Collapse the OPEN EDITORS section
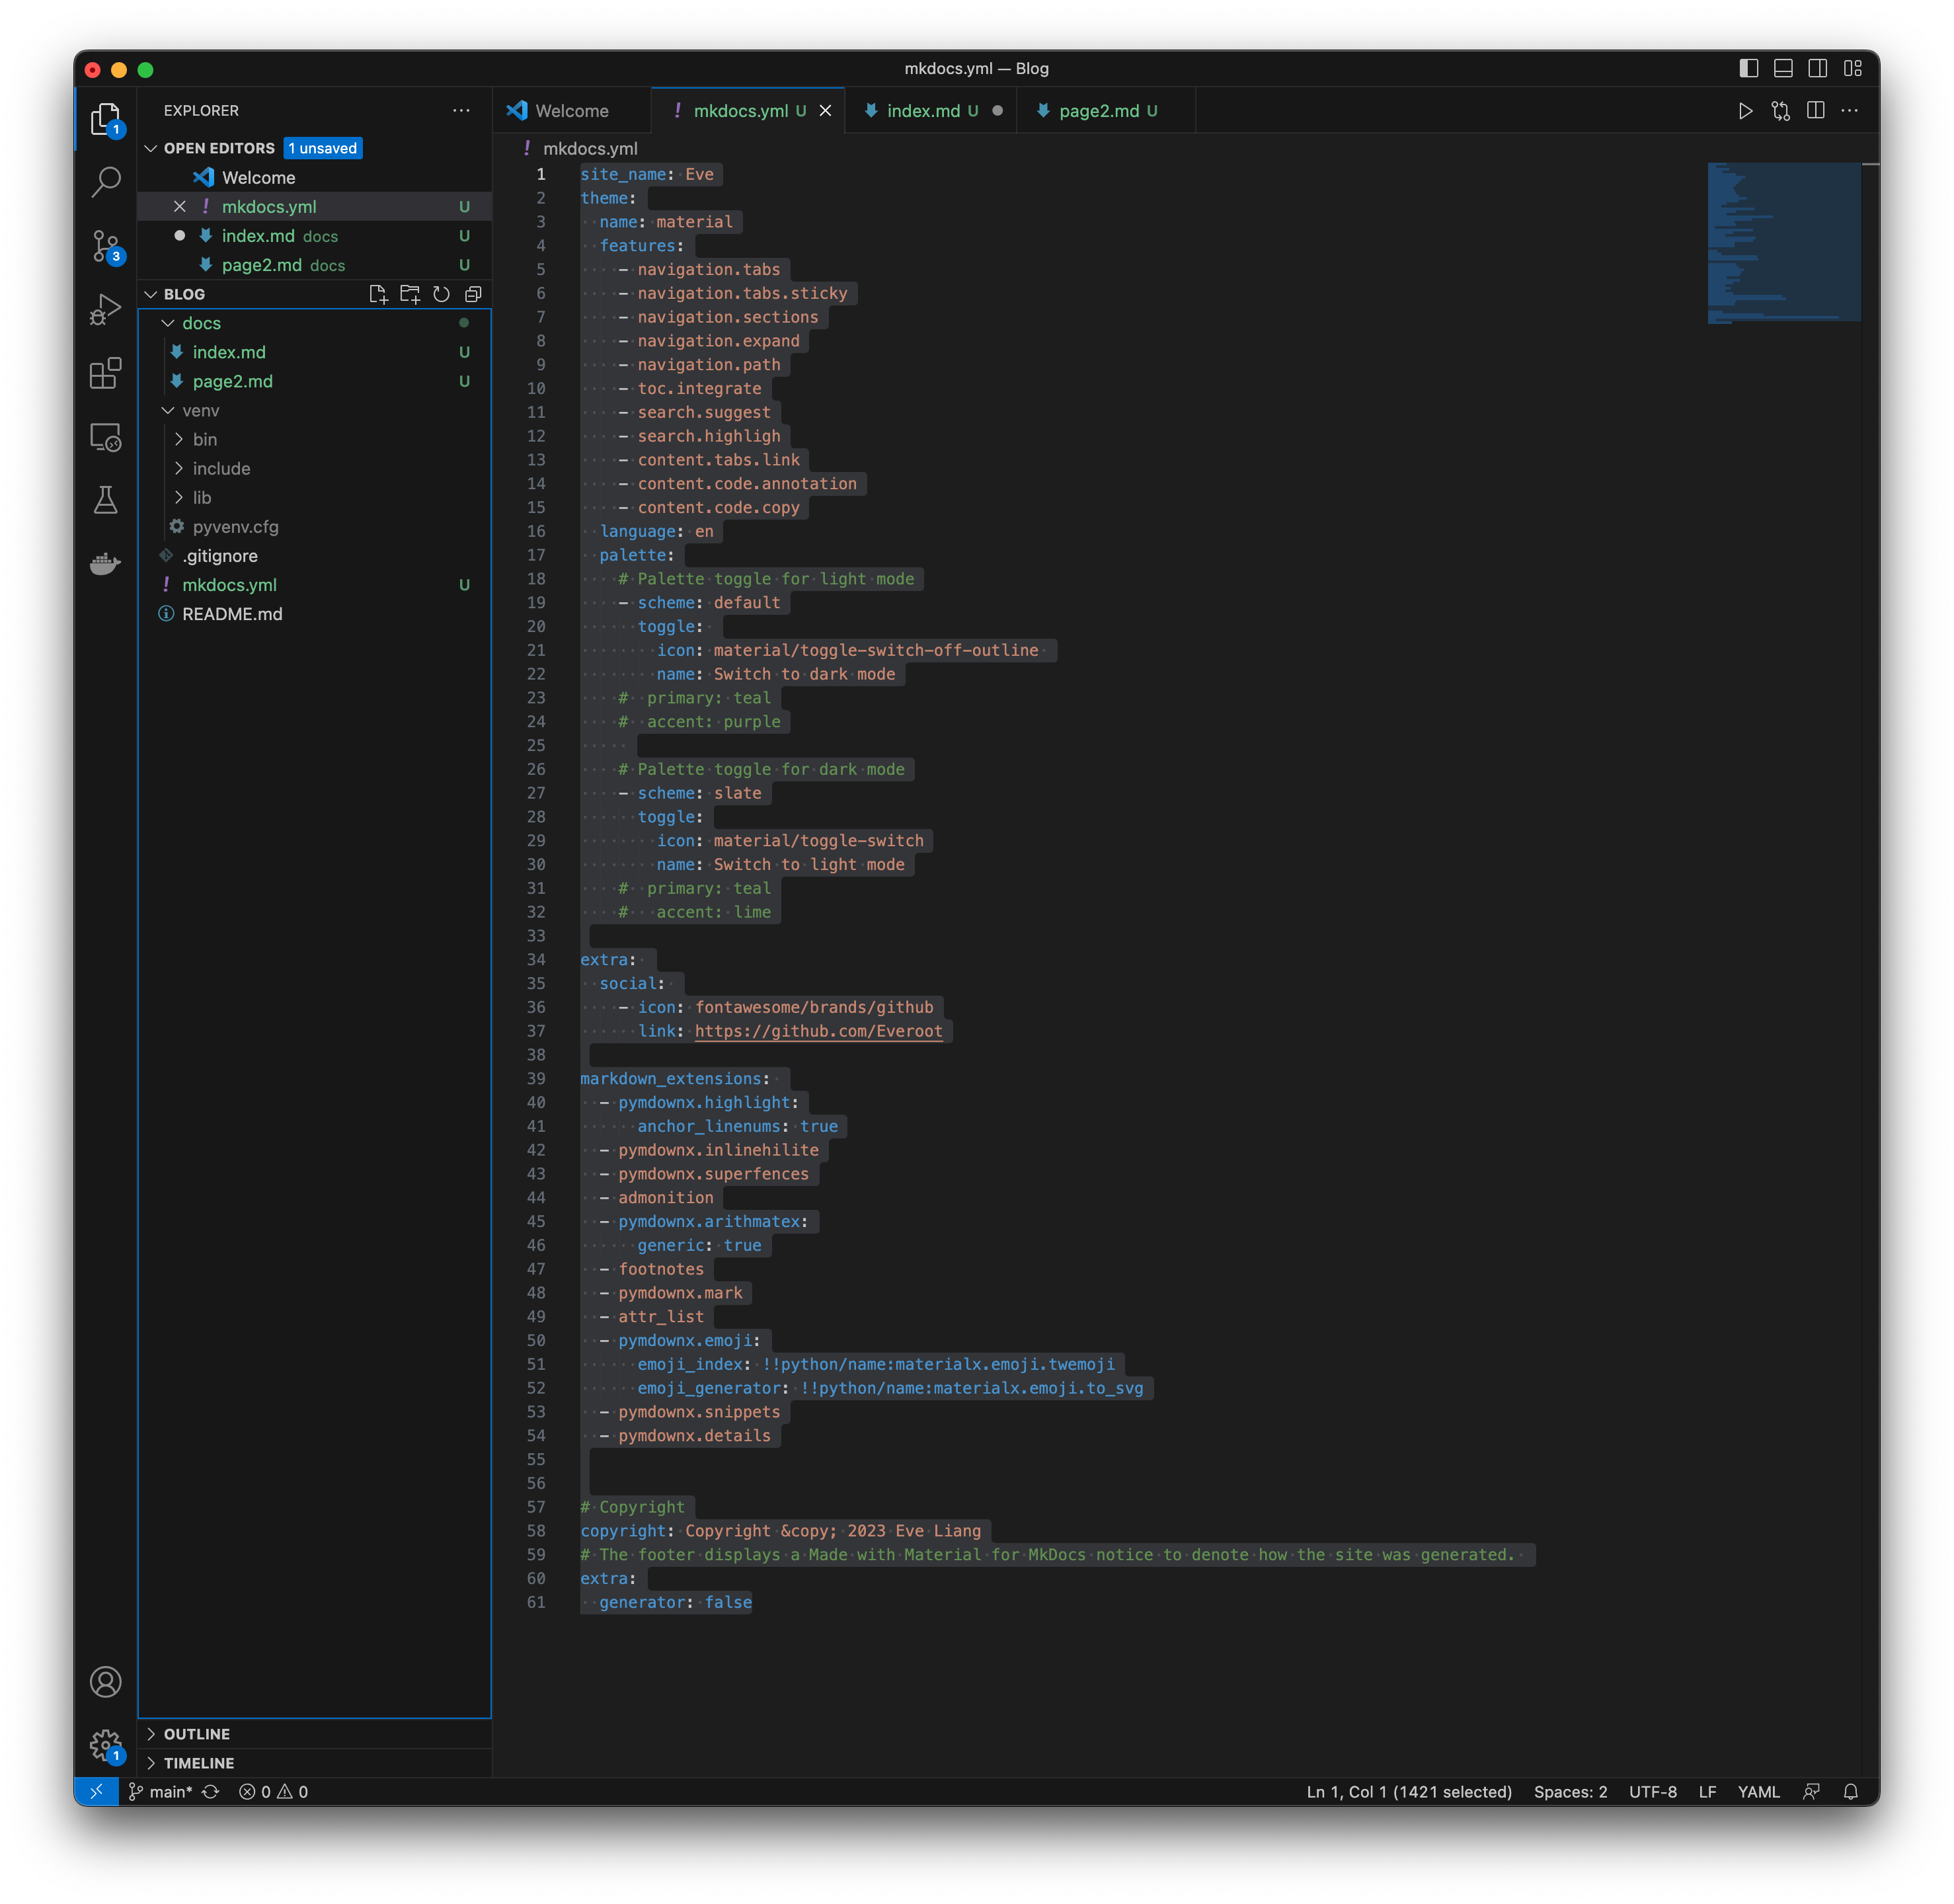The image size is (1954, 1904). [151, 148]
